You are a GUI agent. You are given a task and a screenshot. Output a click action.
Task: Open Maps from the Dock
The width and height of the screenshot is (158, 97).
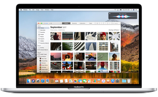pos(71,81)
